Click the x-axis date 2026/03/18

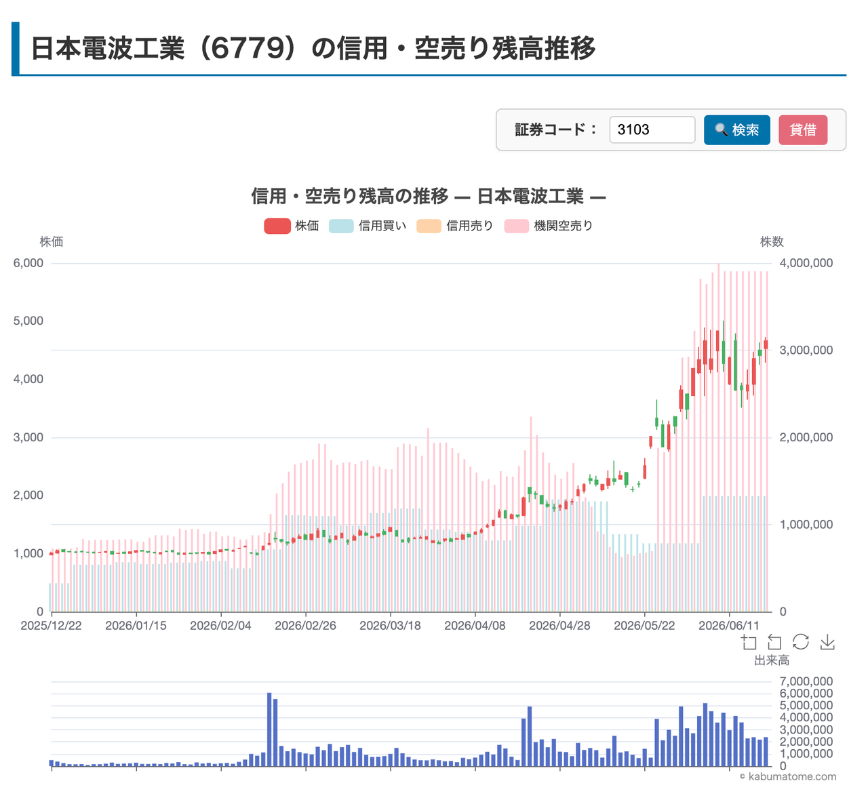[x=391, y=625]
